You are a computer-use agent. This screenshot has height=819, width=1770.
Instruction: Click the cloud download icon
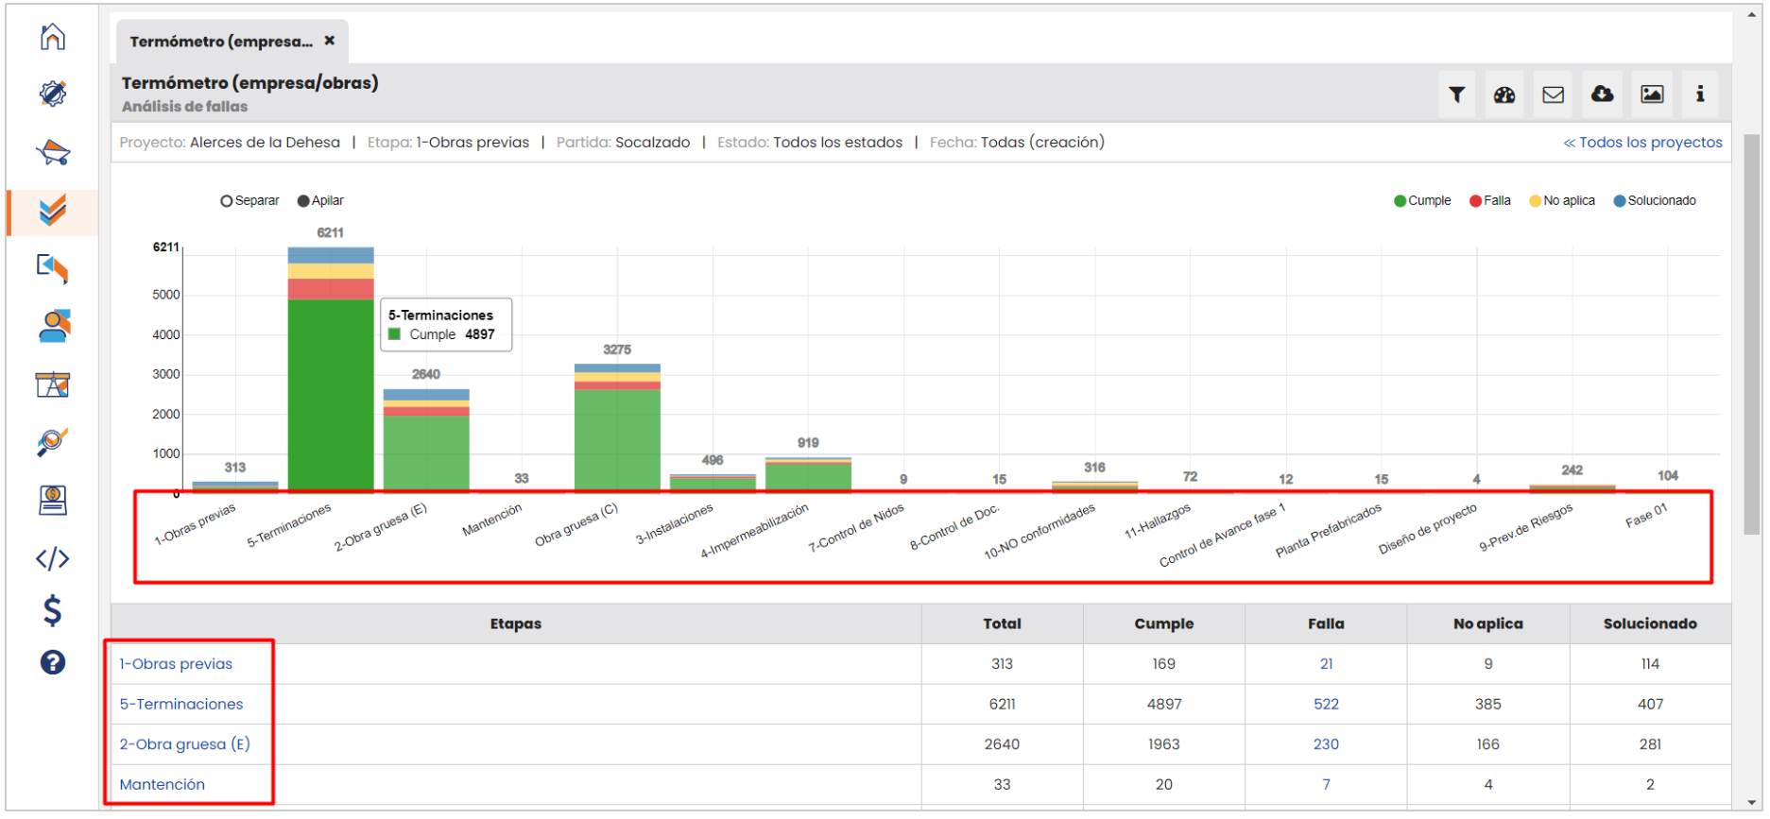point(1602,94)
